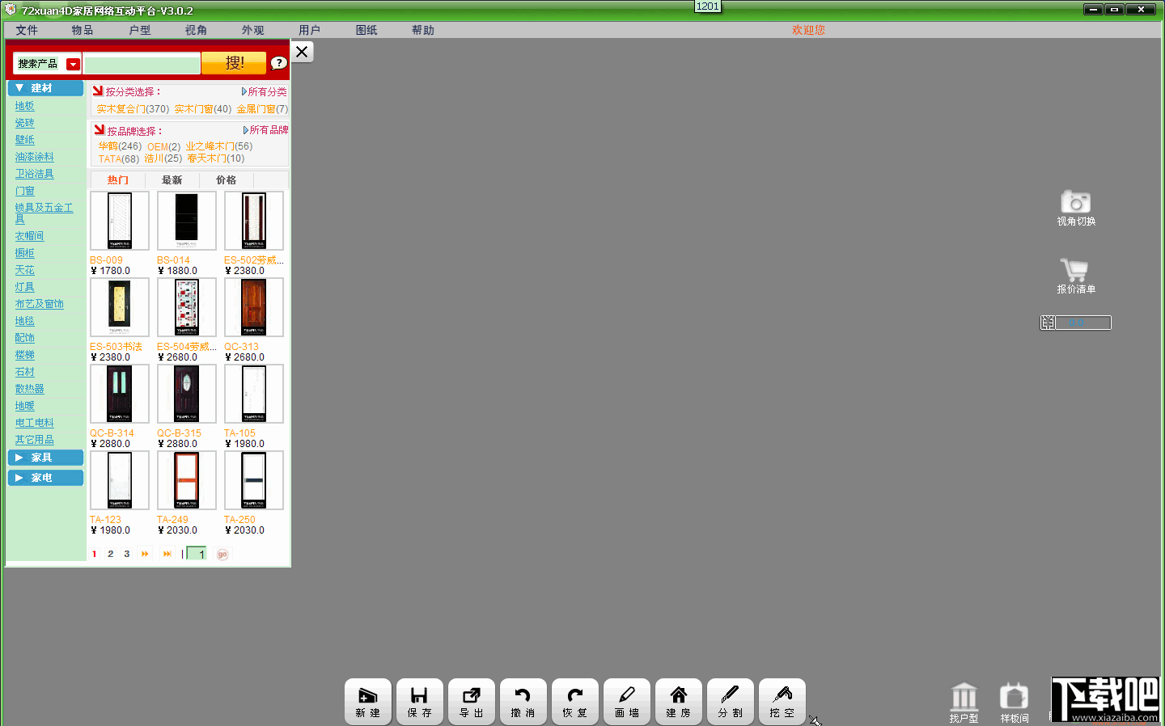The width and height of the screenshot is (1165, 726).
Task: Click the 恢复 (Redo) toolbar icon
Action: point(575,701)
